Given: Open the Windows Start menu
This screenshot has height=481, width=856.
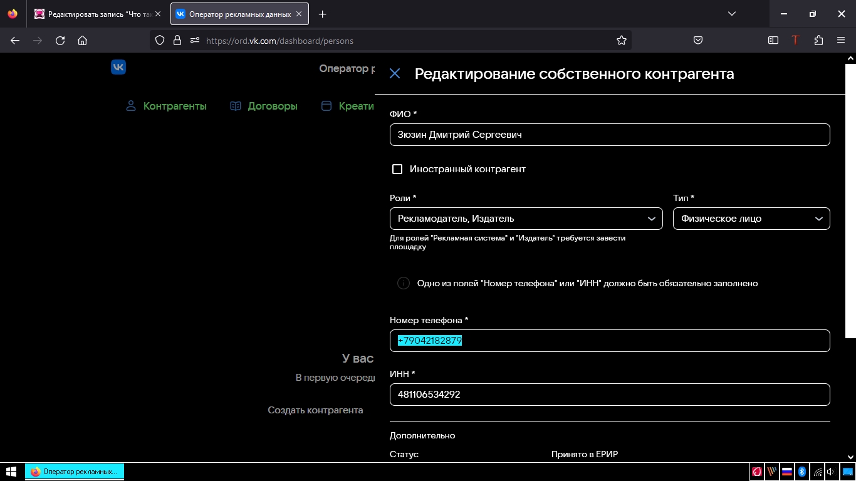Looking at the screenshot, I should click(x=11, y=472).
